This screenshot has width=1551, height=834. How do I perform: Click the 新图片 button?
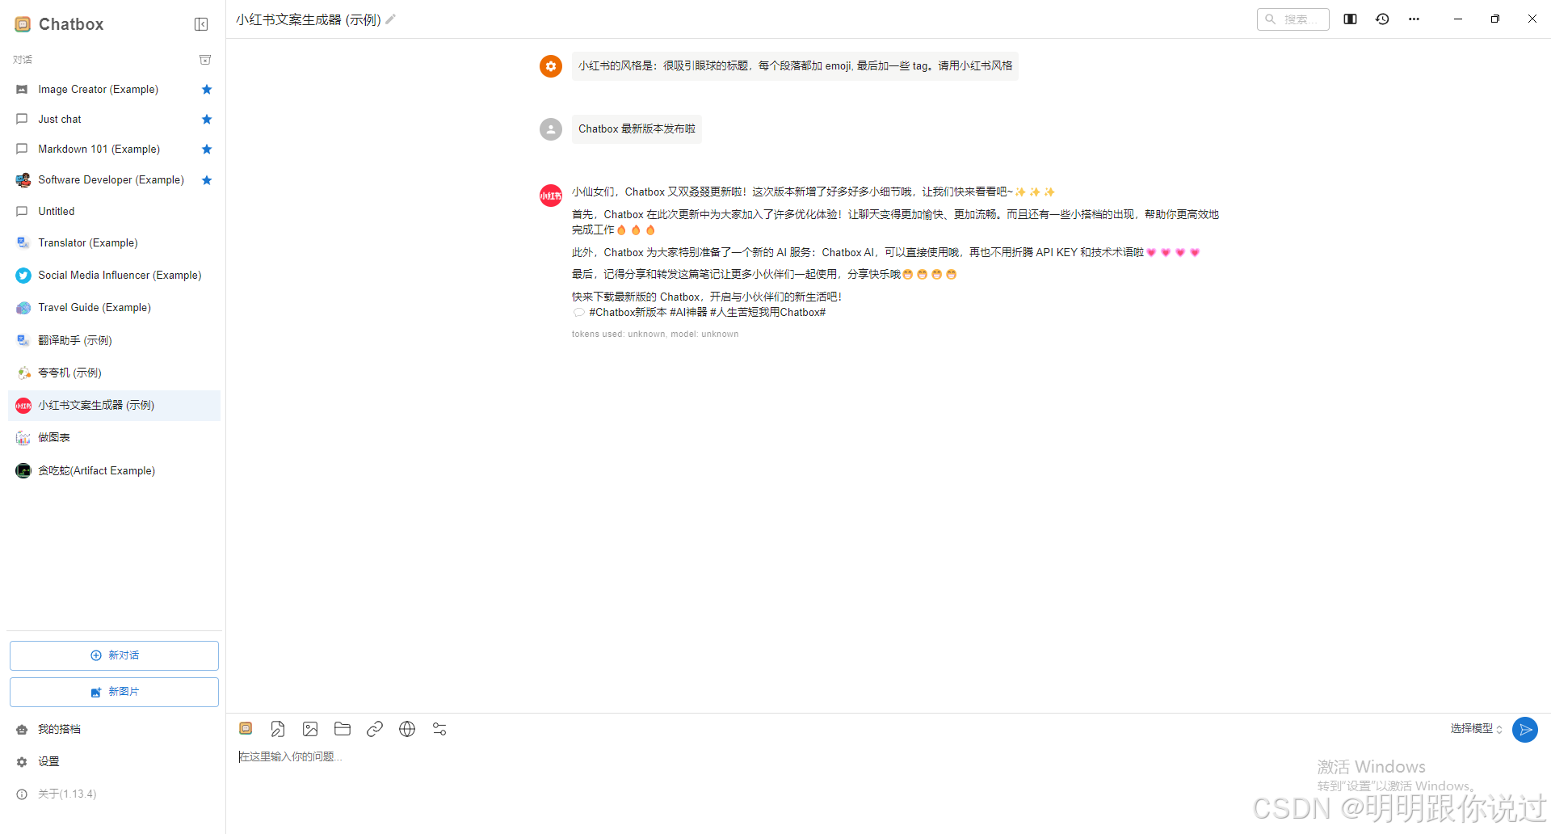[114, 692]
